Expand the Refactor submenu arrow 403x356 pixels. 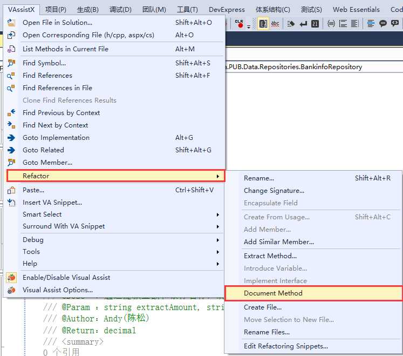coord(218,176)
